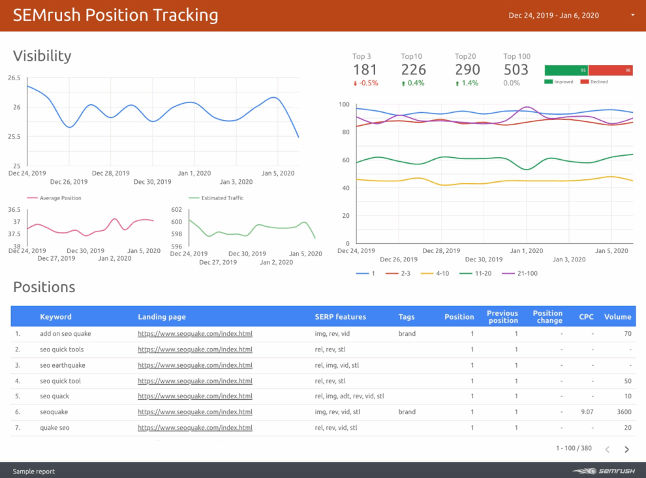
Task: Open landing page link for 'seo quack'
Action: tap(195, 396)
